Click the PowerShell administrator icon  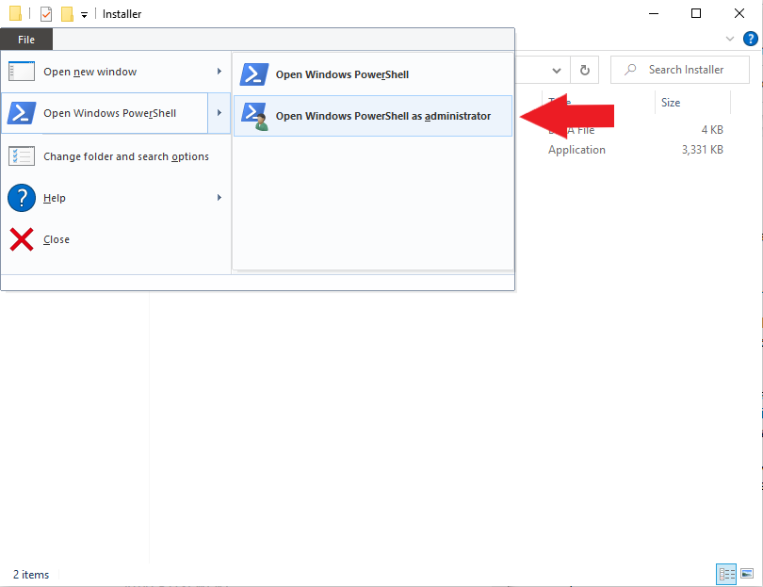pyautogui.click(x=255, y=116)
